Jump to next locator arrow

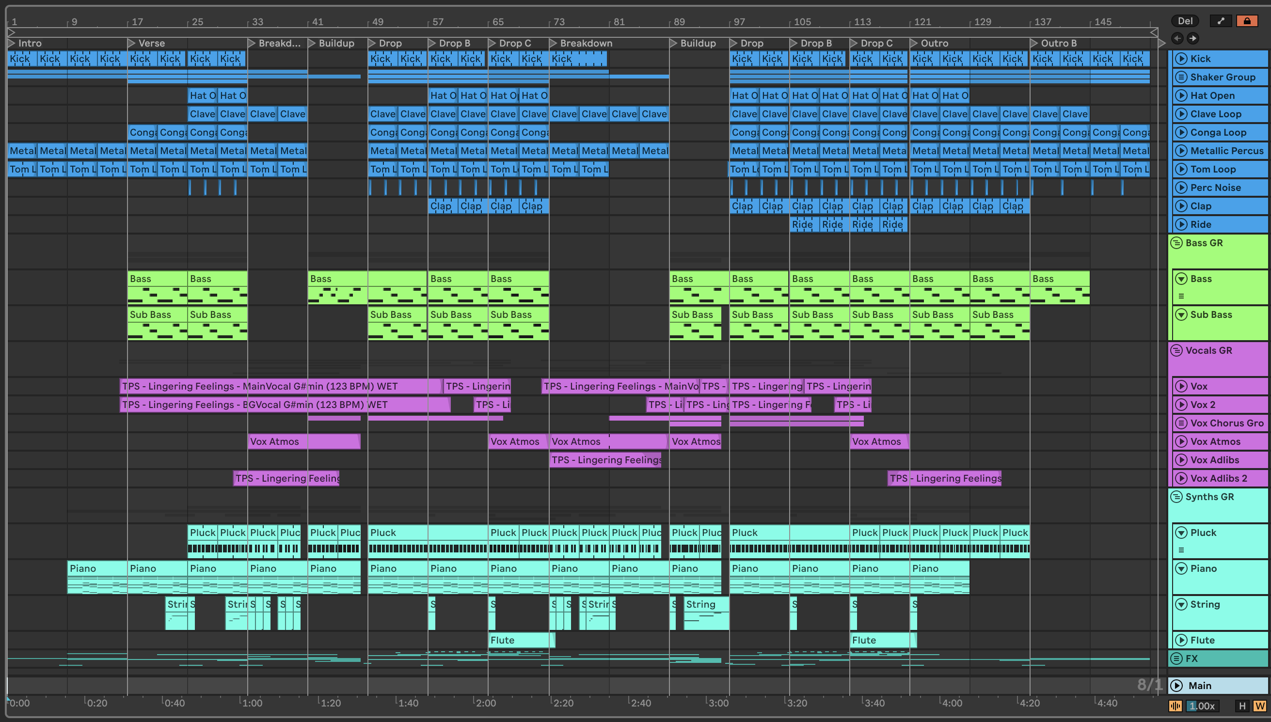coord(1192,38)
